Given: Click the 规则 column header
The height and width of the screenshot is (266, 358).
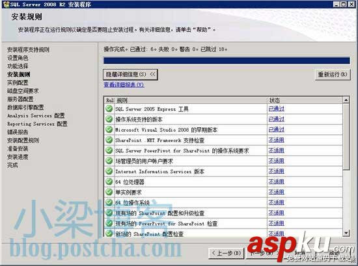Looking at the screenshot, I should click(191, 100).
